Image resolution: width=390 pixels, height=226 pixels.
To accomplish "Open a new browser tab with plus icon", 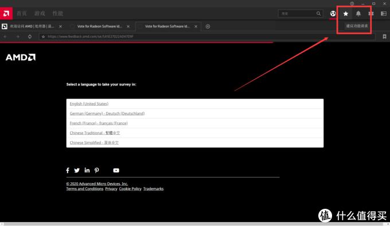I will point(208,26).
